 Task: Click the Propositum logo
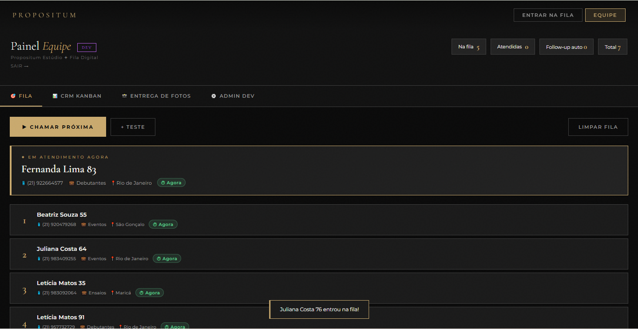click(44, 15)
